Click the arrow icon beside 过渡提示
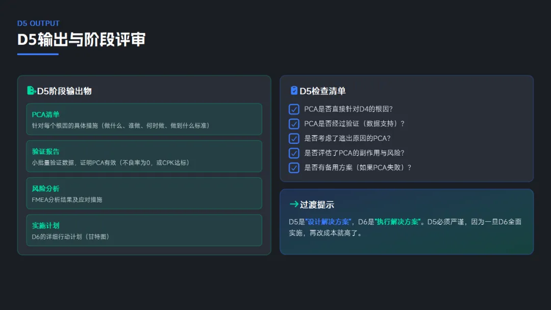This screenshot has width=551, height=310. (294, 204)
